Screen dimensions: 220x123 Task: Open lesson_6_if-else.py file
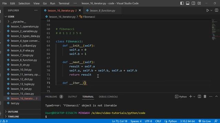tap(22, 51)
